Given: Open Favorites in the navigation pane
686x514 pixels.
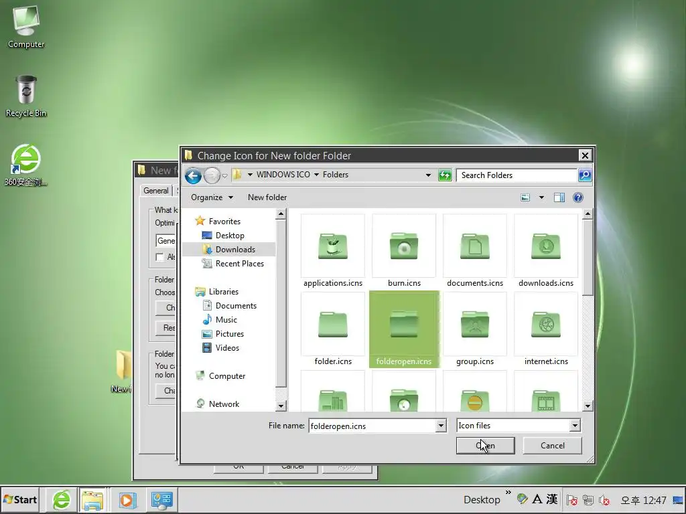Looking at the screenshot, I should click(224, 221).
